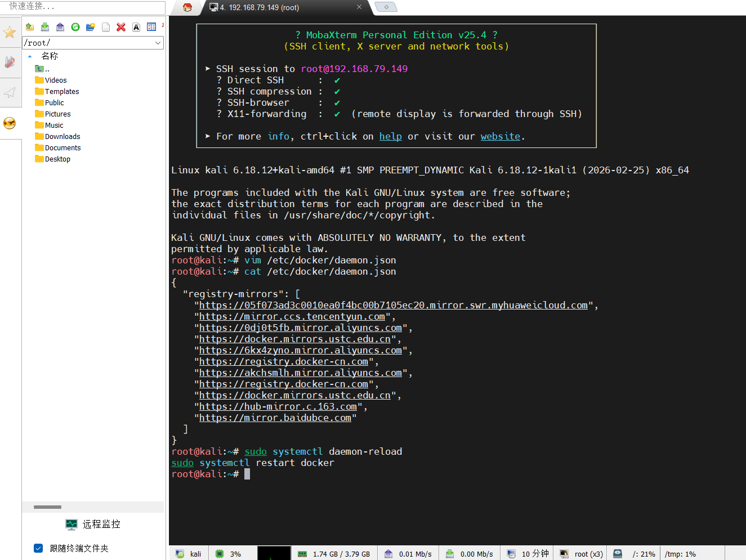Open the mirror.ccs.tencentyun.com URL
The image size is (746, 560).
[292, 316]
